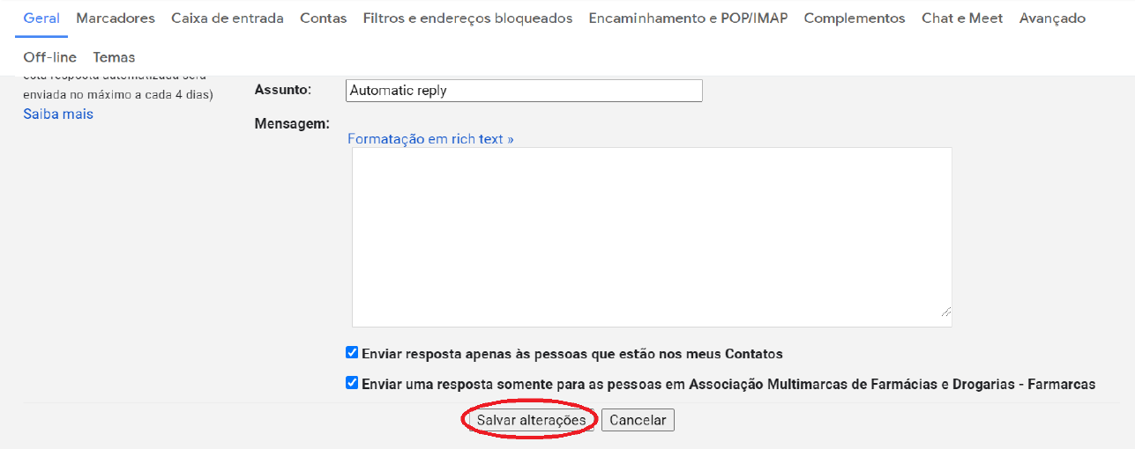The width and height of the screenshot is (1135, 449).
Task: Click the Formatação em rich text link
Action: tap(430, 139)
